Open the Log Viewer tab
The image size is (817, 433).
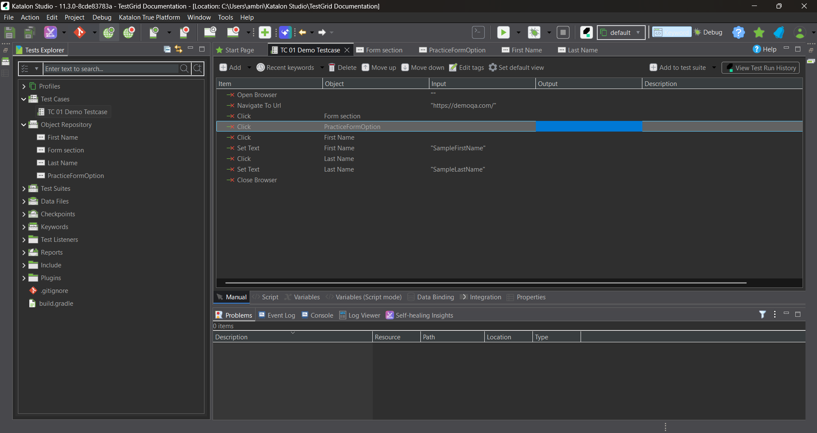pos(360,315)
